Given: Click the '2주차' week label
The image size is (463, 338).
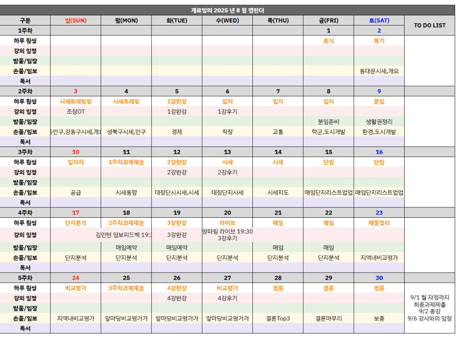Looking at the screenshot, I should click(25, 91).
